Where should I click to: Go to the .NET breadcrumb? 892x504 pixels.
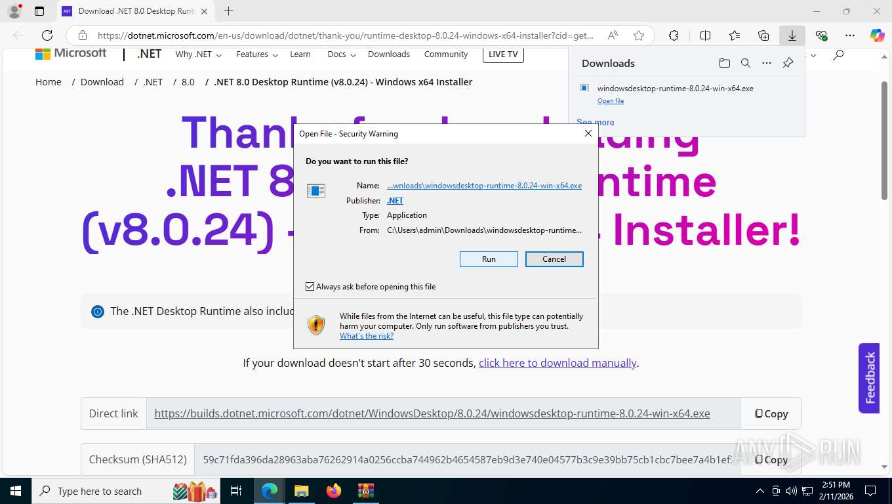coord(153,82)
